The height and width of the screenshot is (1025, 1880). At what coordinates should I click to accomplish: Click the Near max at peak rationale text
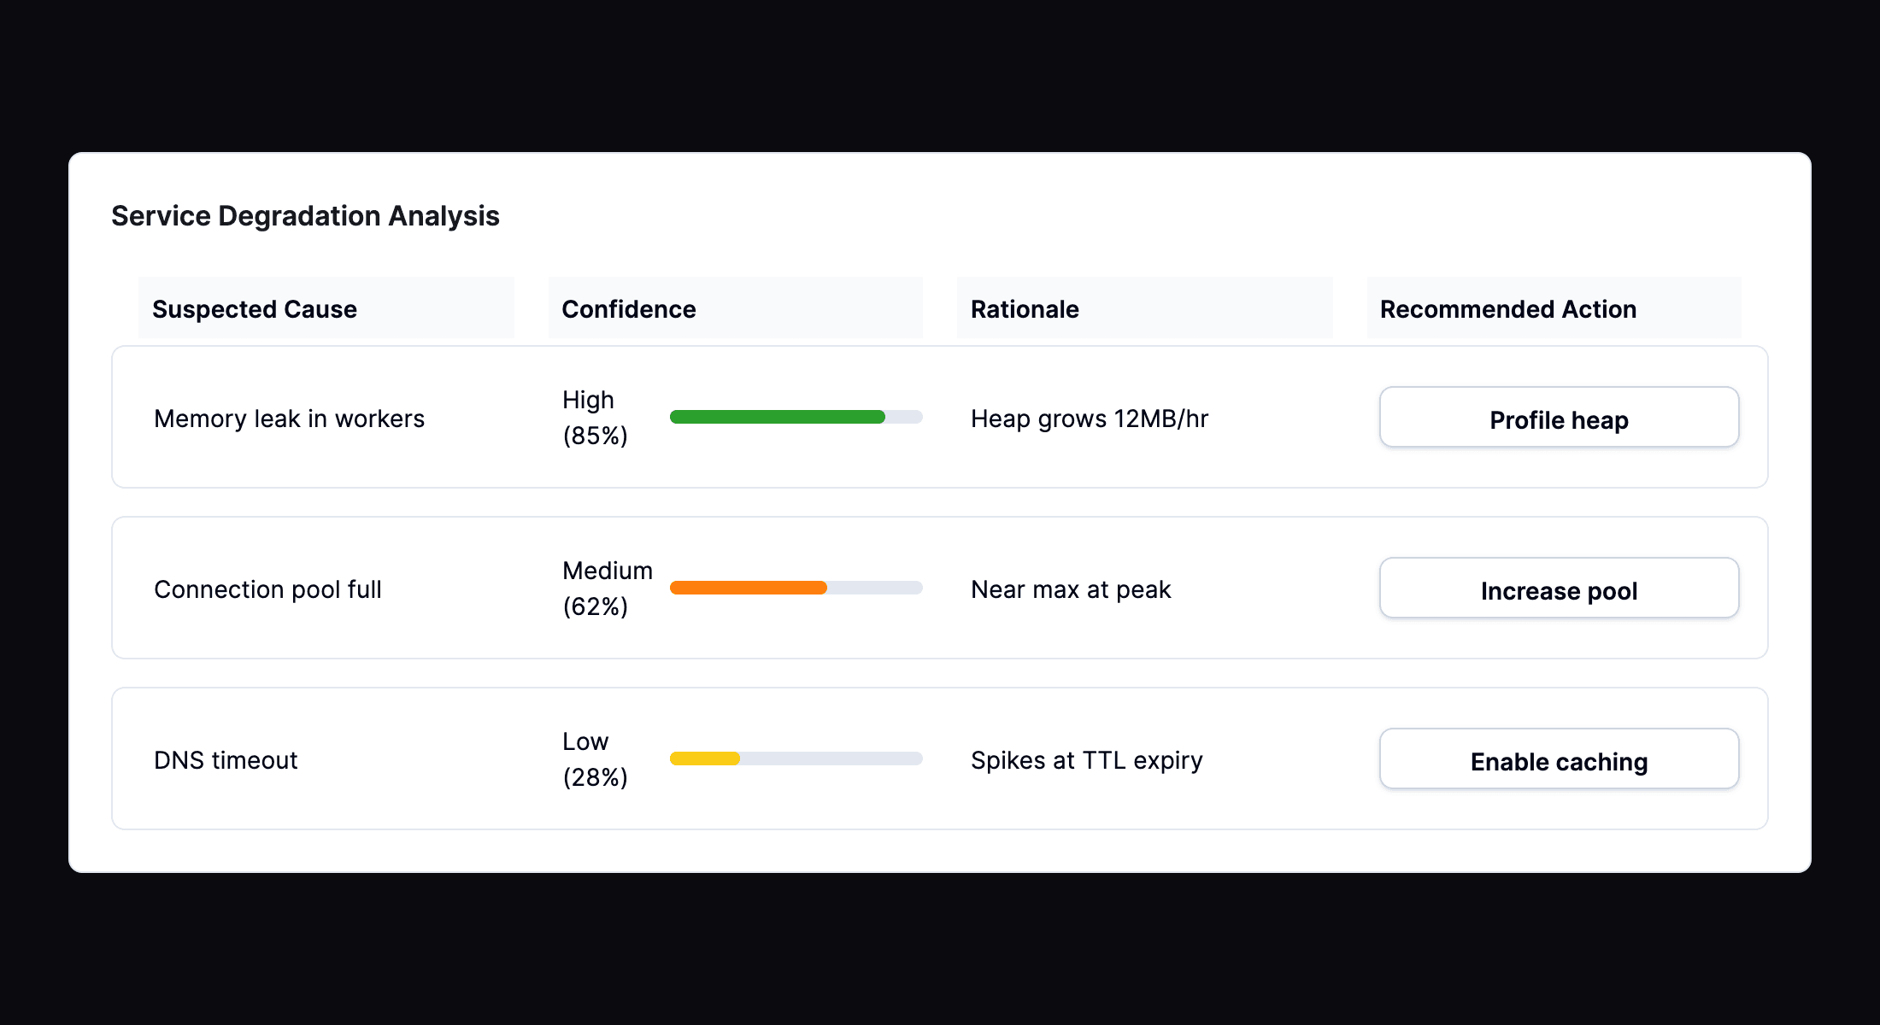pyautogui.click(x=1071, y=589)
